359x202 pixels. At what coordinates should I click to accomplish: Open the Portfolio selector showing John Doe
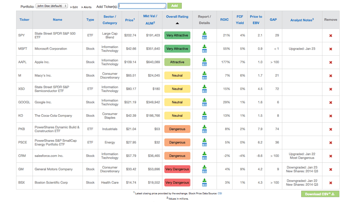coord(52,6)
